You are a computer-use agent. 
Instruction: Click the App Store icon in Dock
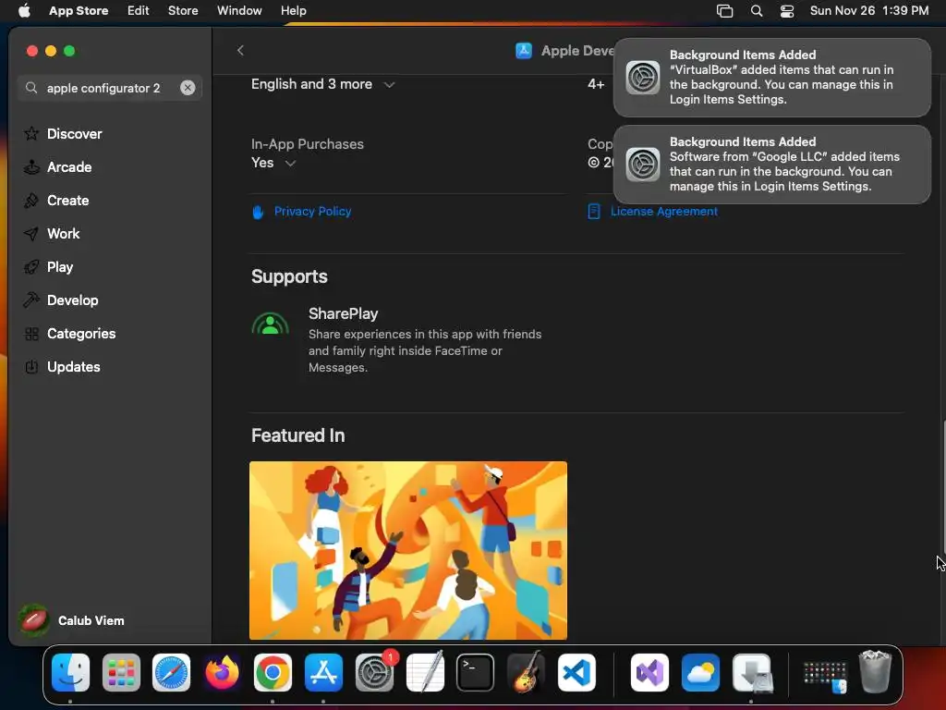(x=323, y=673)
